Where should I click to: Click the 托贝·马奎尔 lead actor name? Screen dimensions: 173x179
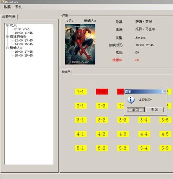[145, 29]
